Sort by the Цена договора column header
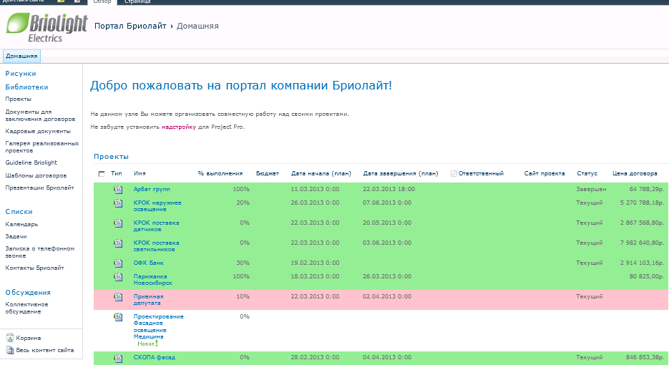Viewport: 669px width, 365px height. click(635, 173)
